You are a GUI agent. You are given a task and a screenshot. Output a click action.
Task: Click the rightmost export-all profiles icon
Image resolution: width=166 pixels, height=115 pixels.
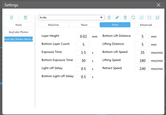[157, 17]
